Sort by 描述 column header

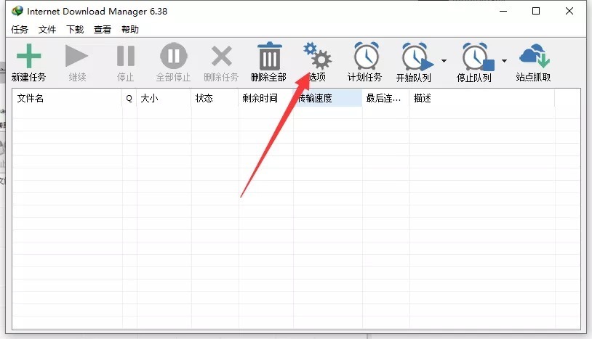pyautogui.click(x=482, y=98)
